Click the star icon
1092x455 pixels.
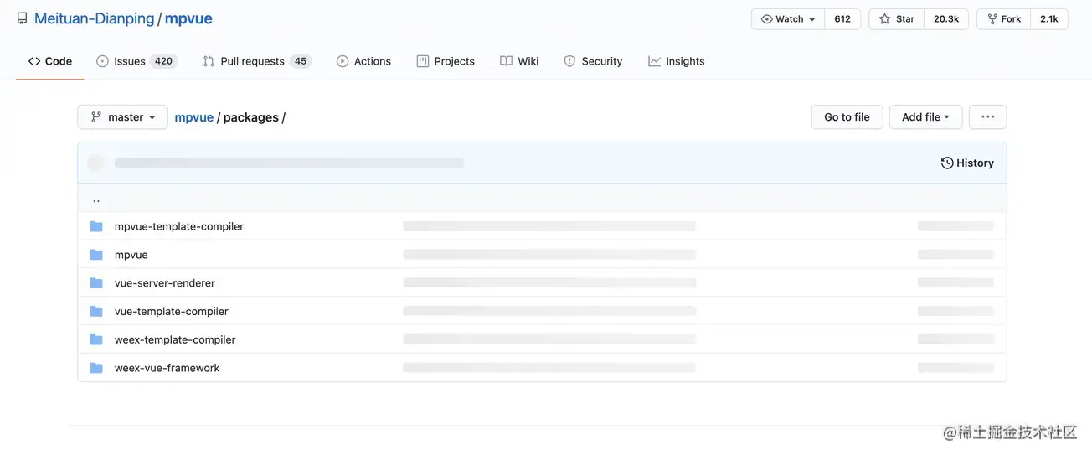pyautogui.click(x=884, y=19)
